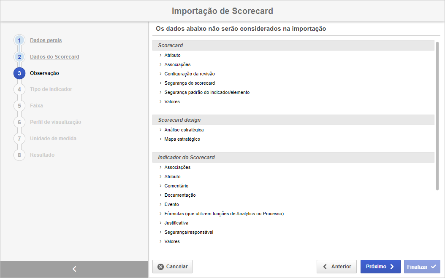Select the Resultado step
The width and height of the screenshot is (445, 278).
(42, 155)
